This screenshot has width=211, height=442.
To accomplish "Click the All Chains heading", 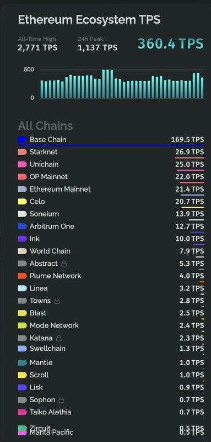I will [45, 126].
